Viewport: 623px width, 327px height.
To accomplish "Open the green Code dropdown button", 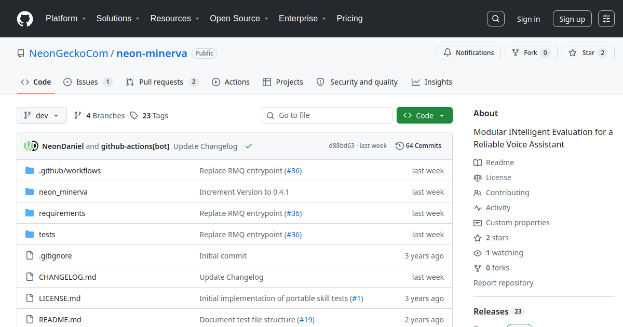I will (425, 115).
